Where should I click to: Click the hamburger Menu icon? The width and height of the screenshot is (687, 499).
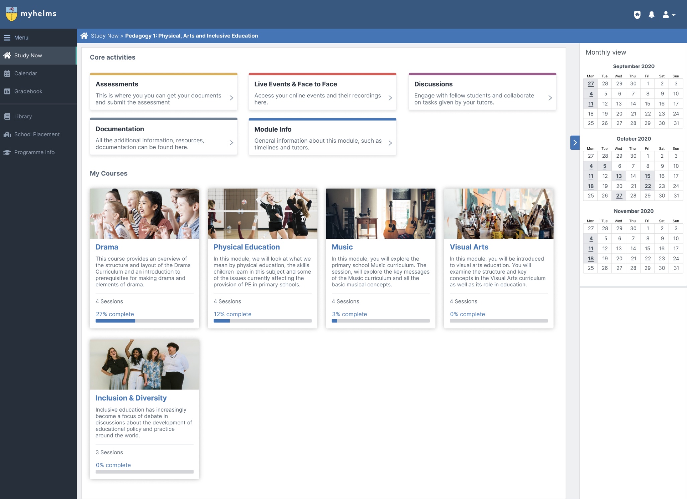pyautogui.click(x=7, y=38)
